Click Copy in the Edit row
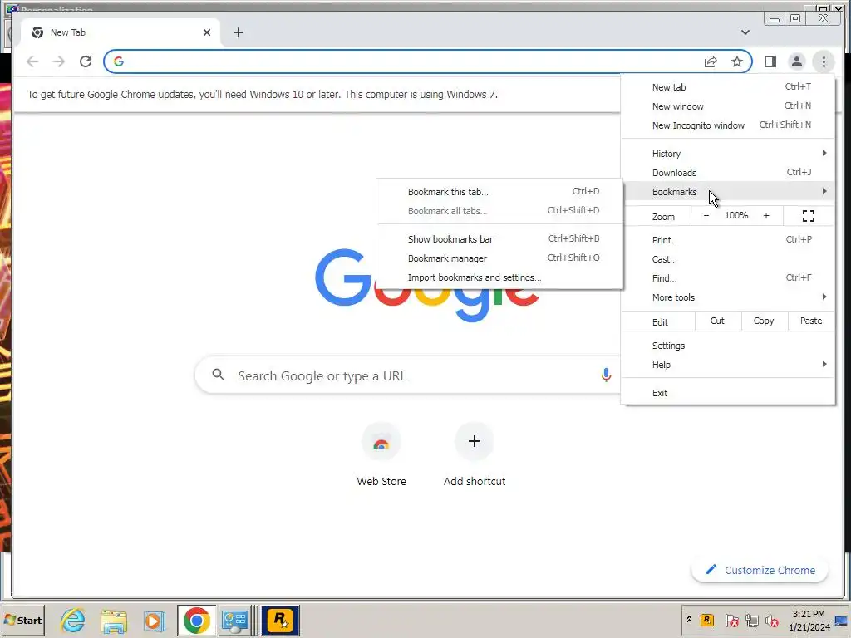 click(764, 321)
